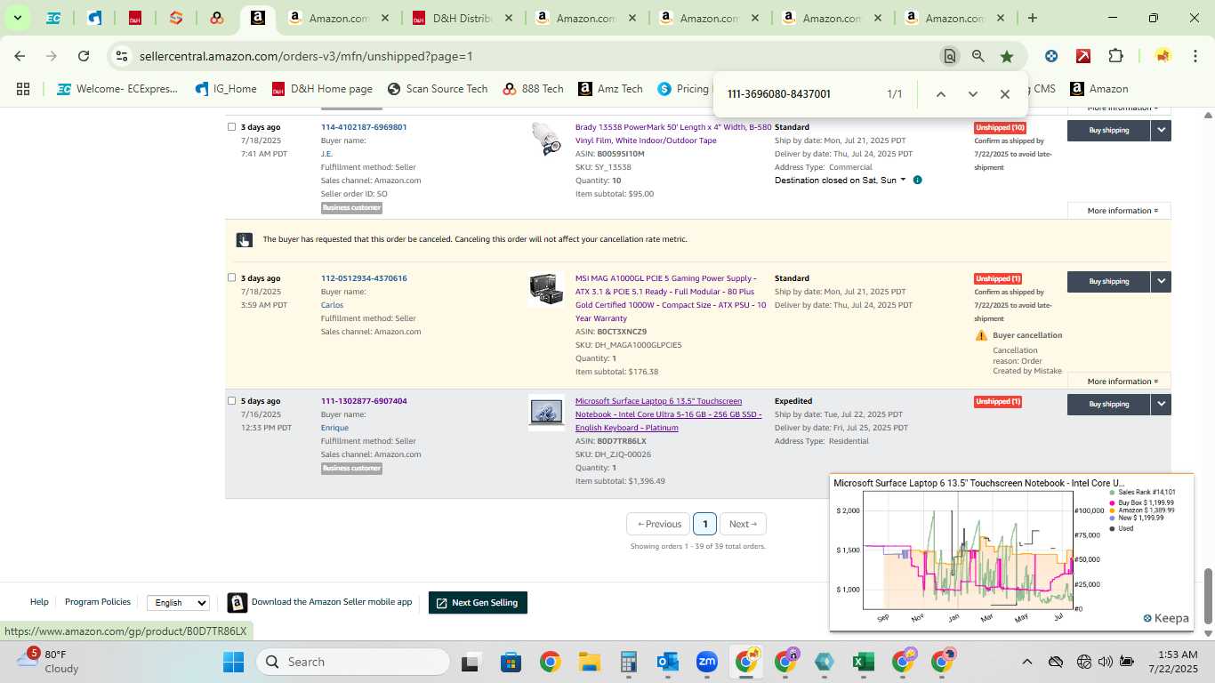
Task: Open the D&H Home page bookmark
Action: 322,89
